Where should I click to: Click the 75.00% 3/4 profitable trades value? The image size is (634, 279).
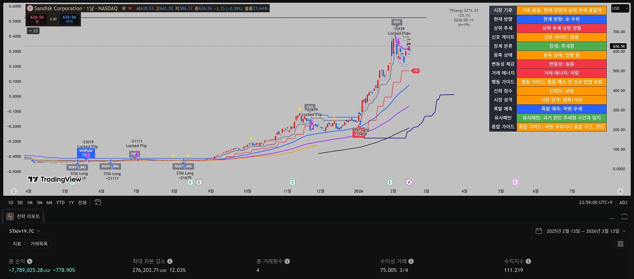tap(394, 270)
